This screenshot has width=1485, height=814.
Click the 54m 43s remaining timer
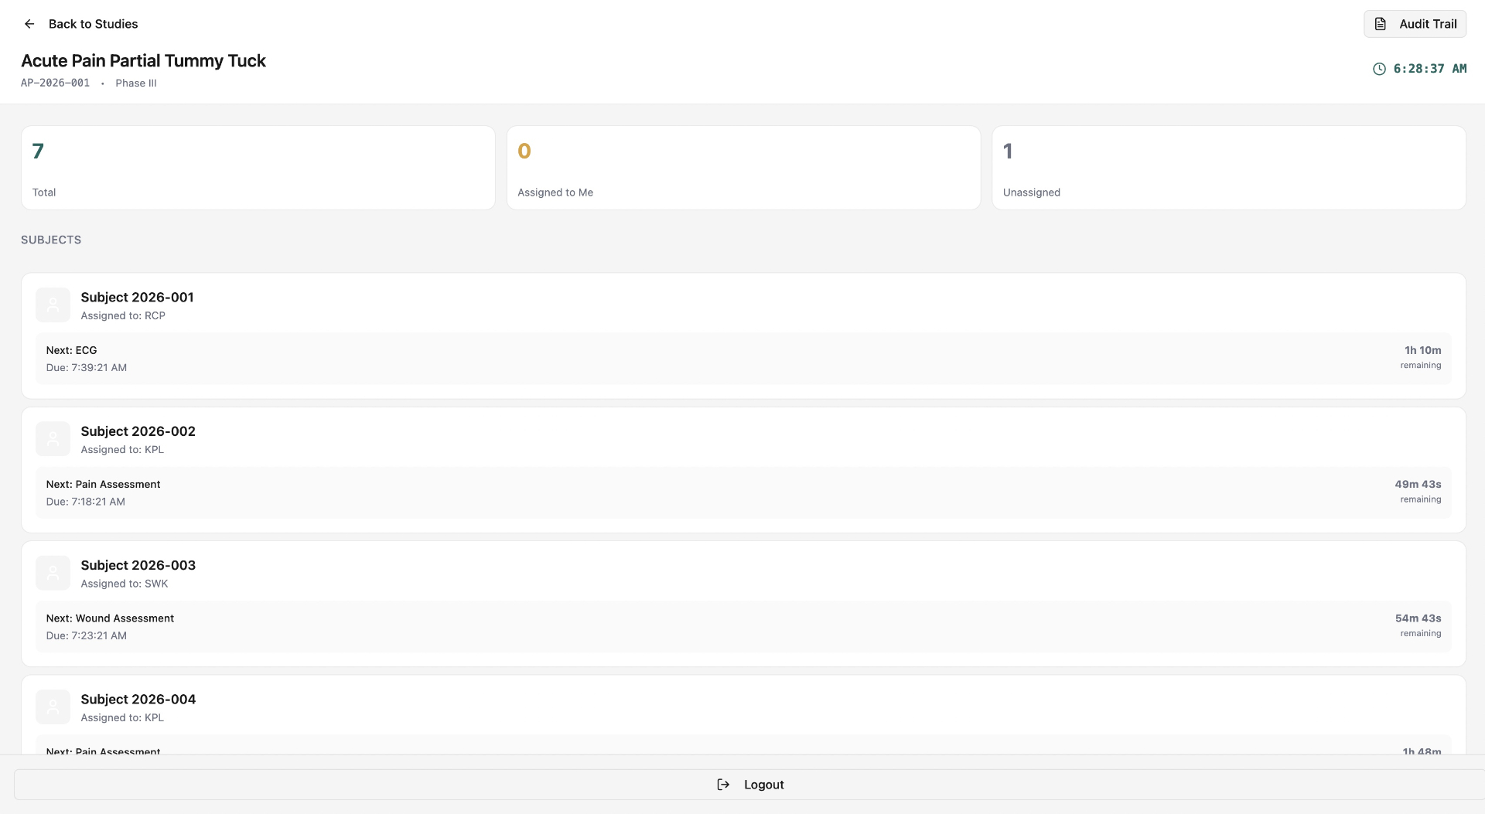coord(1418,625)
